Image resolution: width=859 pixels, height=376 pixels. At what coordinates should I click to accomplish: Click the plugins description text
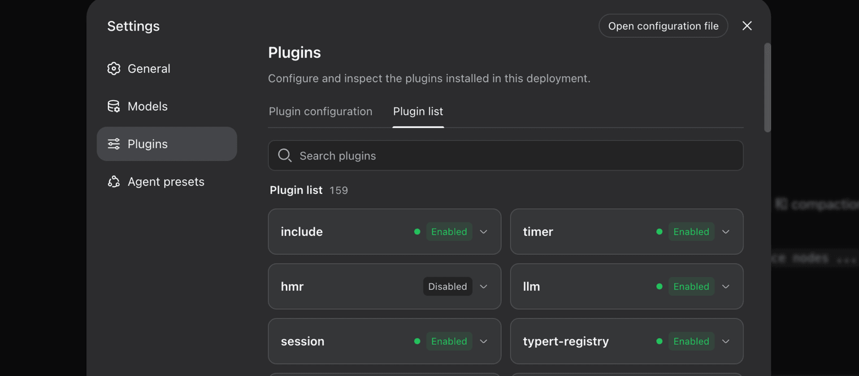[x=429, y=79]
